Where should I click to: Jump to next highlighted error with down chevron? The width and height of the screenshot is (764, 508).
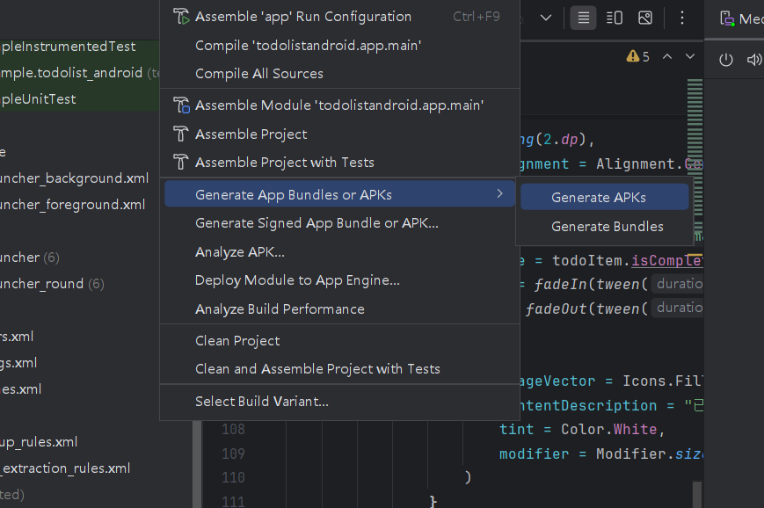[x=690, y=56]
